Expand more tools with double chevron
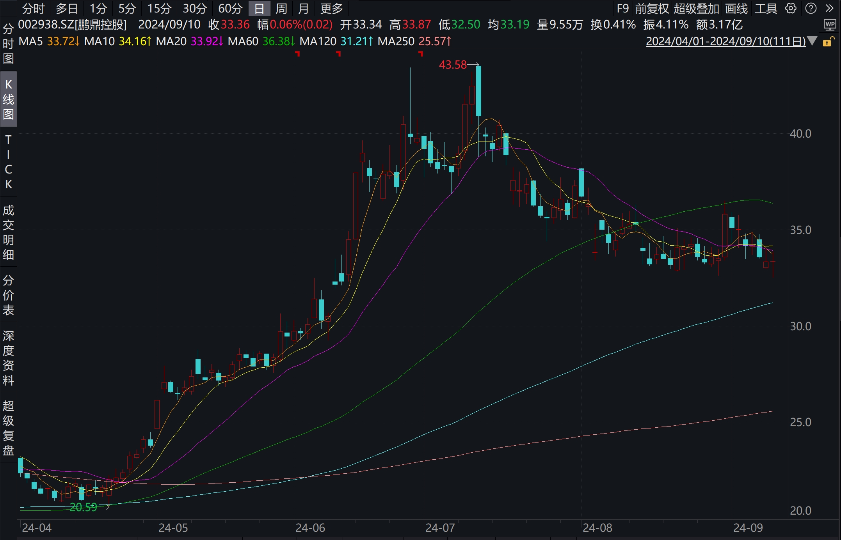 point(830,8)
